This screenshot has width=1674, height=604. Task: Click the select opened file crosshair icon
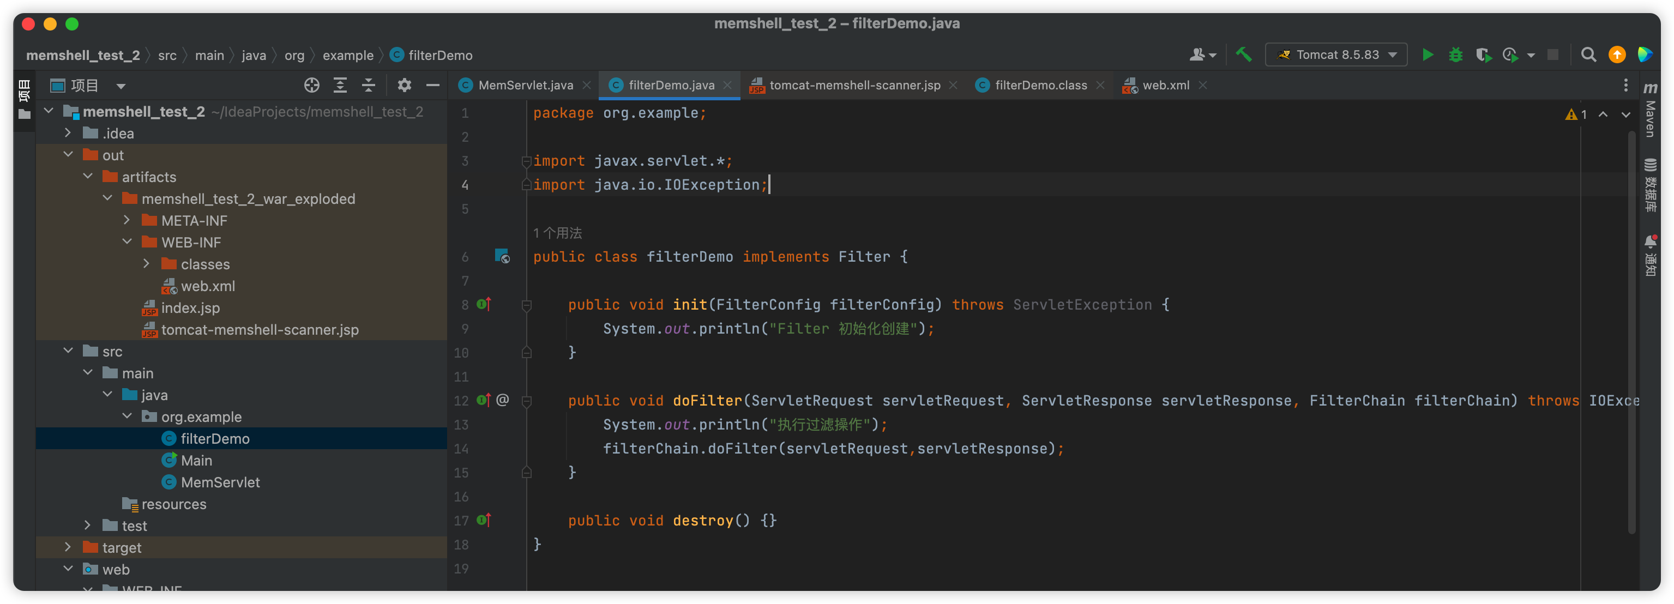(312, 85)
